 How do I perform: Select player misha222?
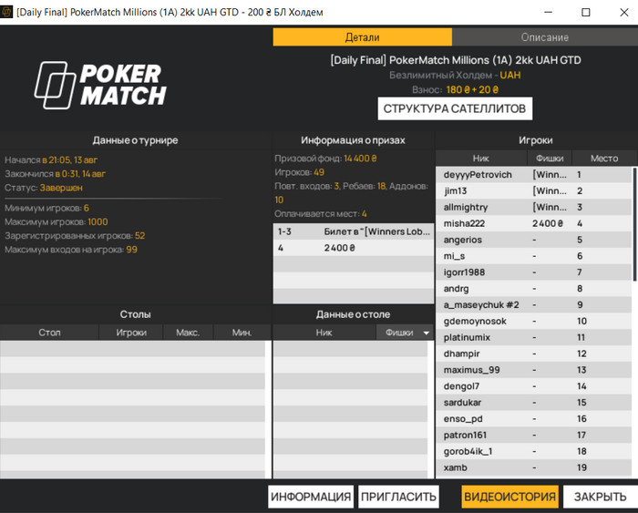pos(533,224)
